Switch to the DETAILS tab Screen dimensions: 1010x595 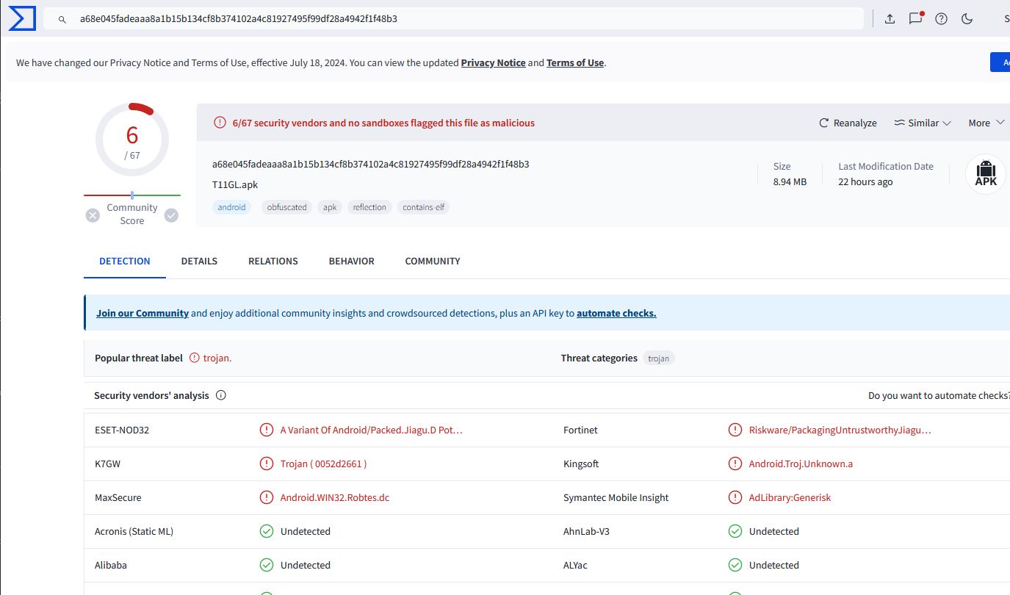(x=199, y=261)
